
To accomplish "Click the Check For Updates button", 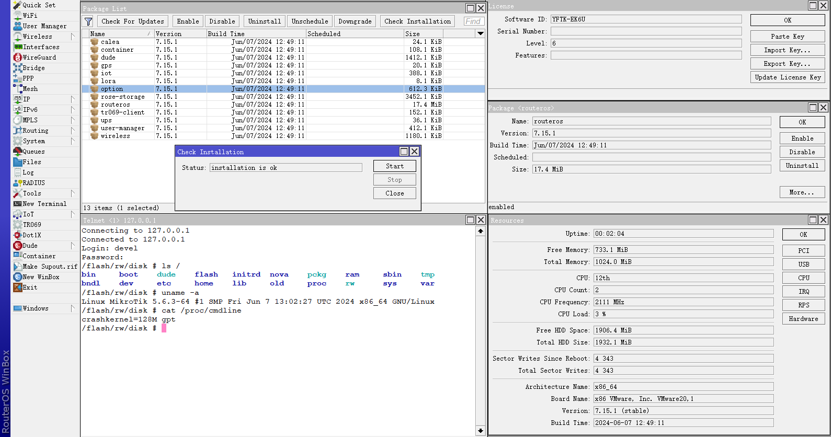I will click(x=132, y=21).
